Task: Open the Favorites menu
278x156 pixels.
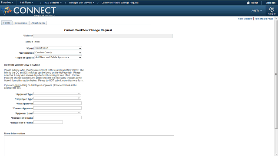Action: [7, 3]
